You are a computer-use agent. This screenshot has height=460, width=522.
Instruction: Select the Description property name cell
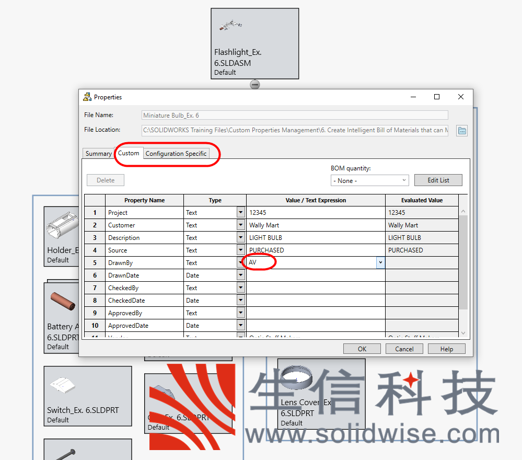pyautogui.click(x=144, y=237)
